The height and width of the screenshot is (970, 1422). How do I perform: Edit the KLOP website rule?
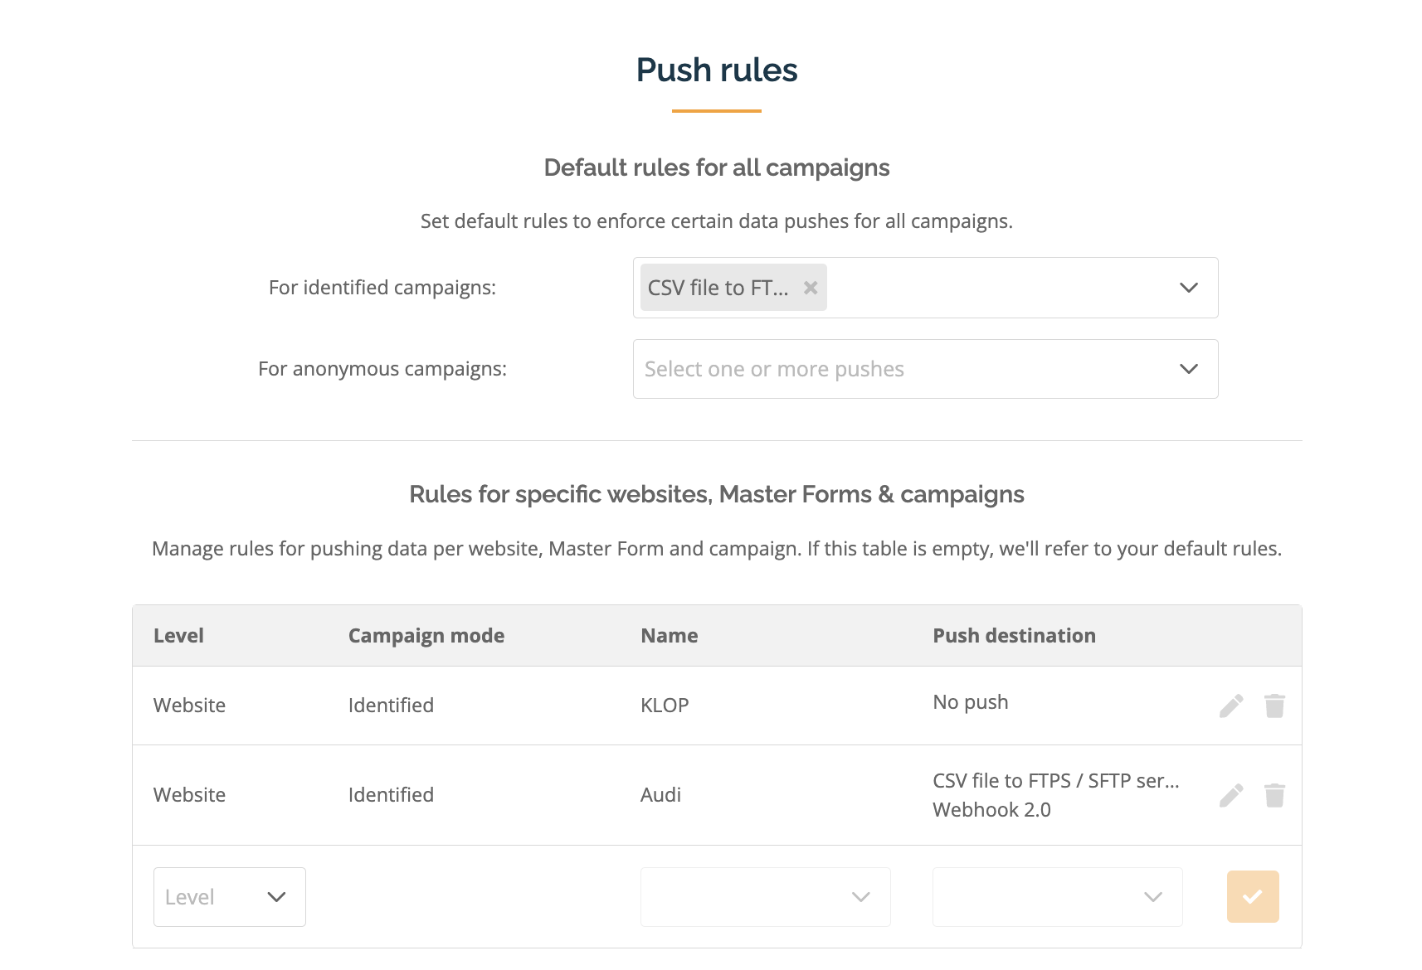[x=1231, y=706]
